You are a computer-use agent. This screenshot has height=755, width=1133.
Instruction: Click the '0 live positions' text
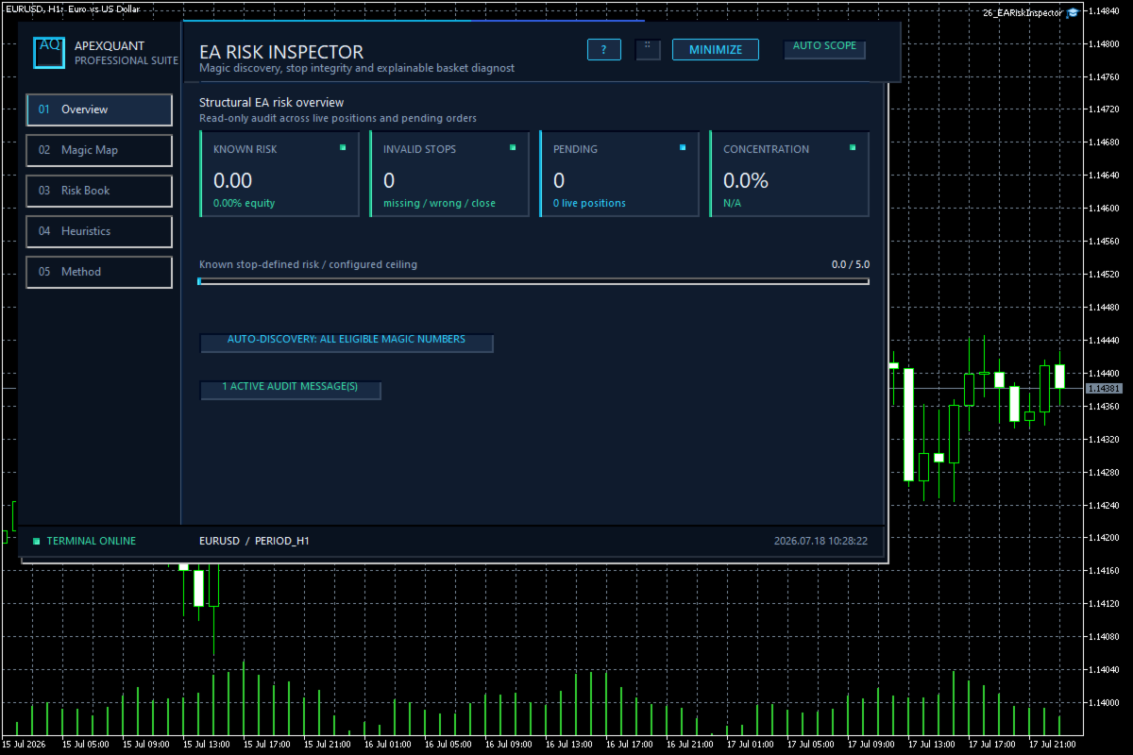(x=589, y=203)
